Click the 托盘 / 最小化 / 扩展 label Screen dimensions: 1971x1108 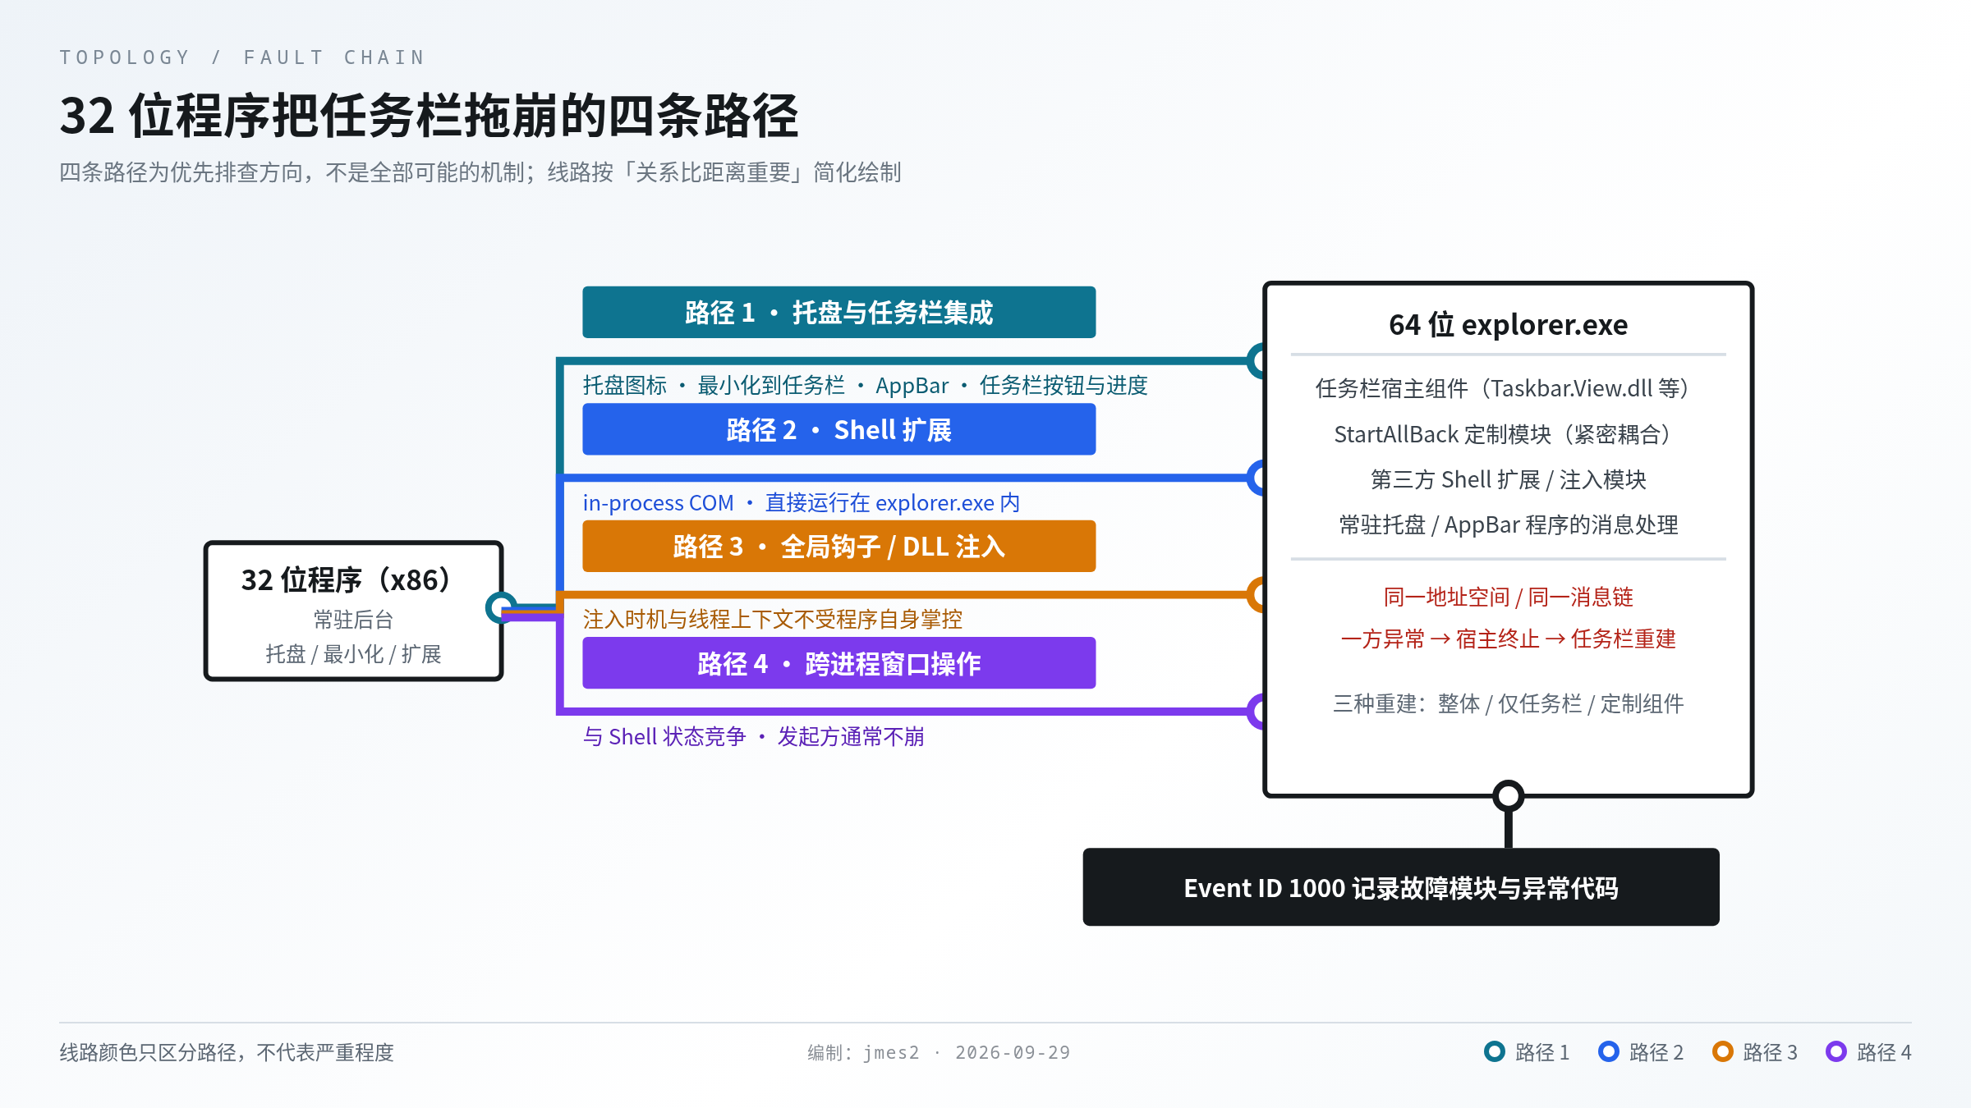pos(353,654)
